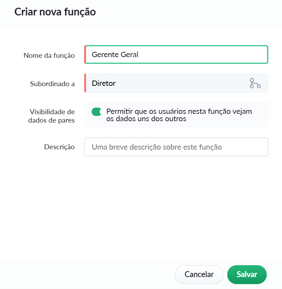Click the Visibilidade de dados de pares label
282x289 pixels.
pos(51,116)
